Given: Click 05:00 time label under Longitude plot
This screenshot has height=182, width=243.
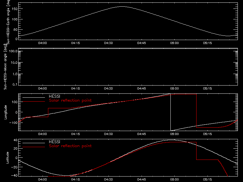Looking at the screenshot, I should click(174, 134).
